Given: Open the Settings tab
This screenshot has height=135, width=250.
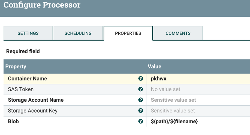Looking at the screenshot, I should pos(28,33).
